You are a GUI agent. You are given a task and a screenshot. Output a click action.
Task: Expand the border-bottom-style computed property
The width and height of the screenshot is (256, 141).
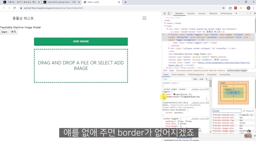click(214, 123)
